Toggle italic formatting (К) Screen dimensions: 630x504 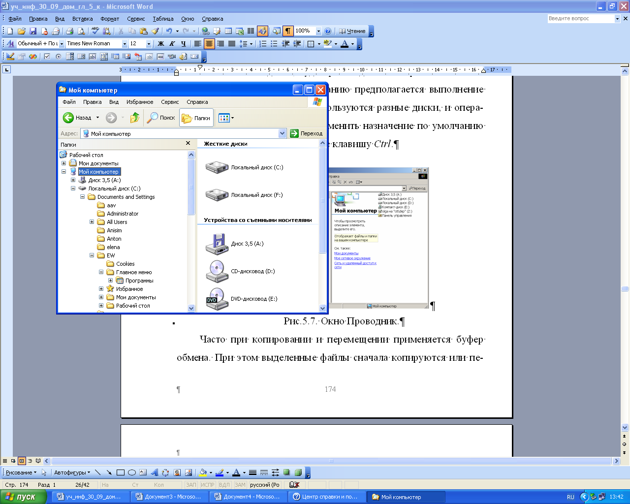pos(172,44)
